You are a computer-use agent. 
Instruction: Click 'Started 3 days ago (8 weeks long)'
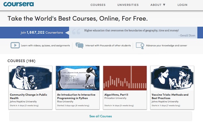73,106
